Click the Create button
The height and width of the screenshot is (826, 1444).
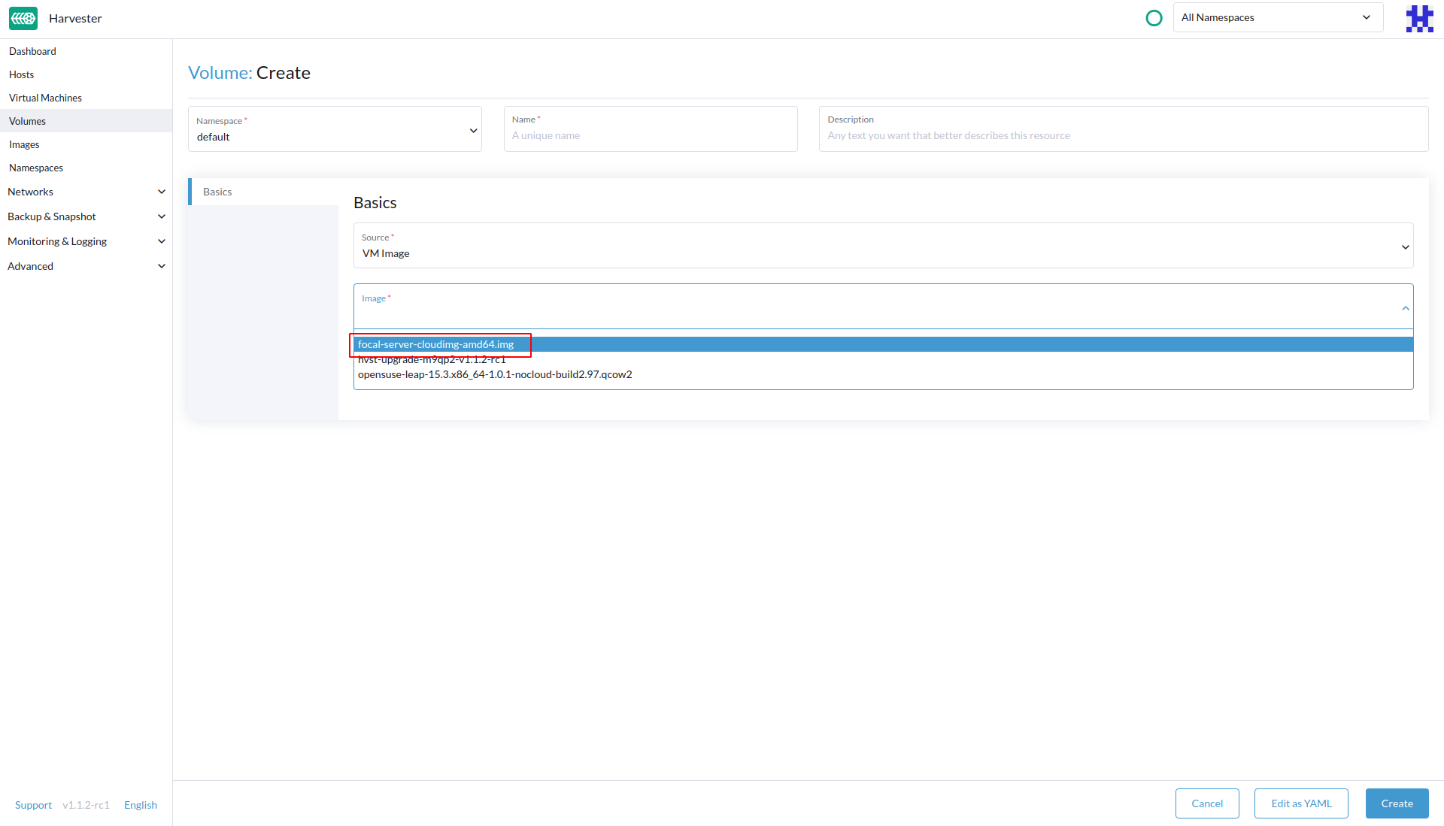[1397, 803]
